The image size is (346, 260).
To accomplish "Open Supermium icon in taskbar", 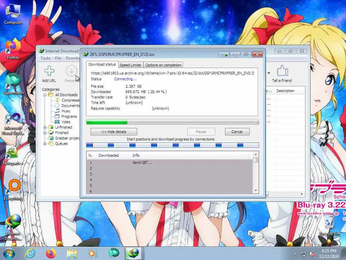I will pyautogui.click(x=114, y=253).
